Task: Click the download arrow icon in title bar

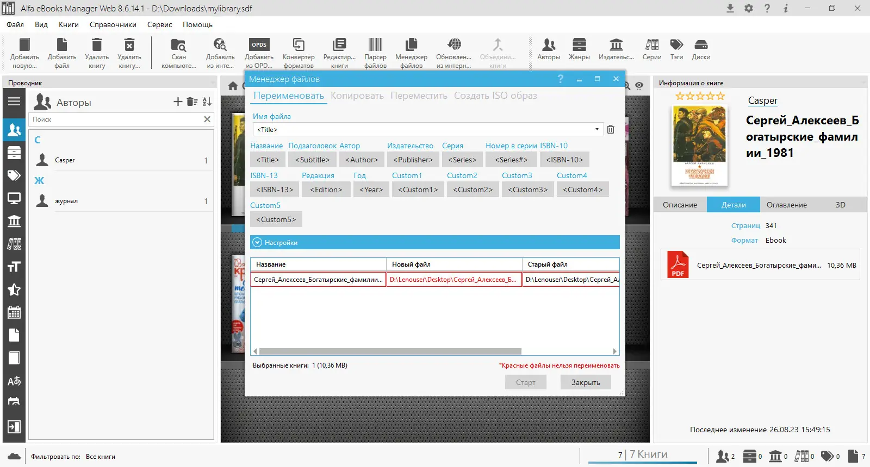Action: click(x=730, y=8)
